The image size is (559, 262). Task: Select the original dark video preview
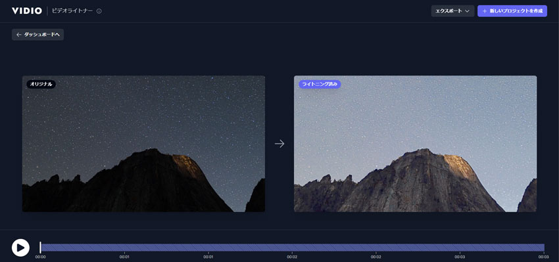[x=143, y=144]
